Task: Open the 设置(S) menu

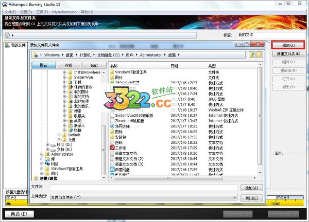Action: pos(26,12)
